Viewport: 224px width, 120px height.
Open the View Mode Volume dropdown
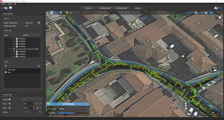[x=73, y=109]
